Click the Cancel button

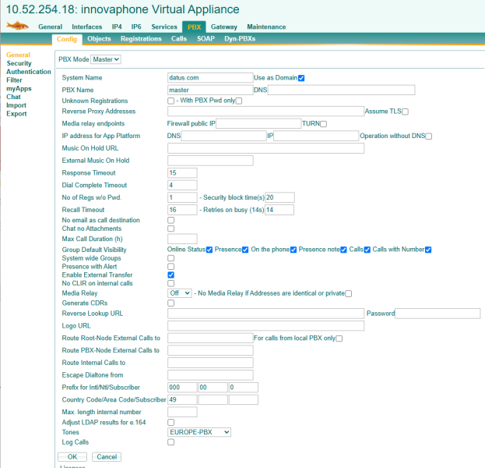point(107,457)
